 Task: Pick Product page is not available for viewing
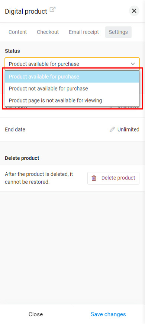(72, 101)
